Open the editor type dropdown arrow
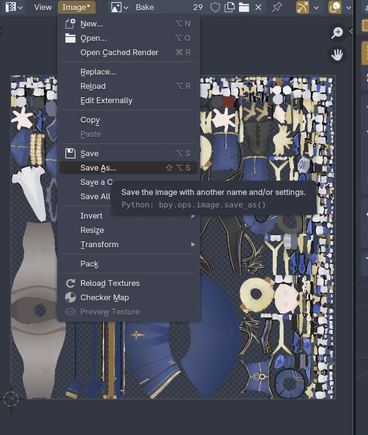This screenshot has height=435, width=368. (20, 7)
